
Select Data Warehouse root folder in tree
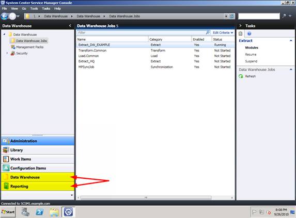click(25, 35)
